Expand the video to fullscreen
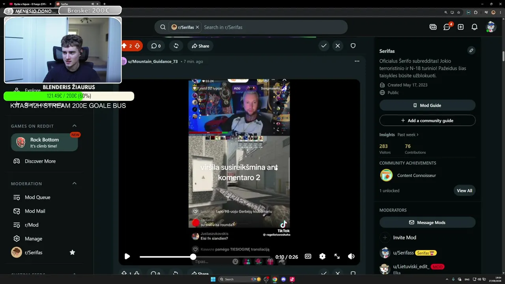The height and width of the screenshot is (284, 505). [x=337, y=256]
